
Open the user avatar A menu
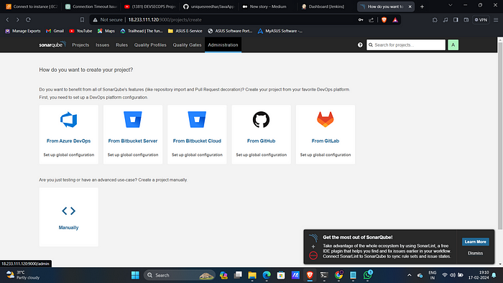453,45
